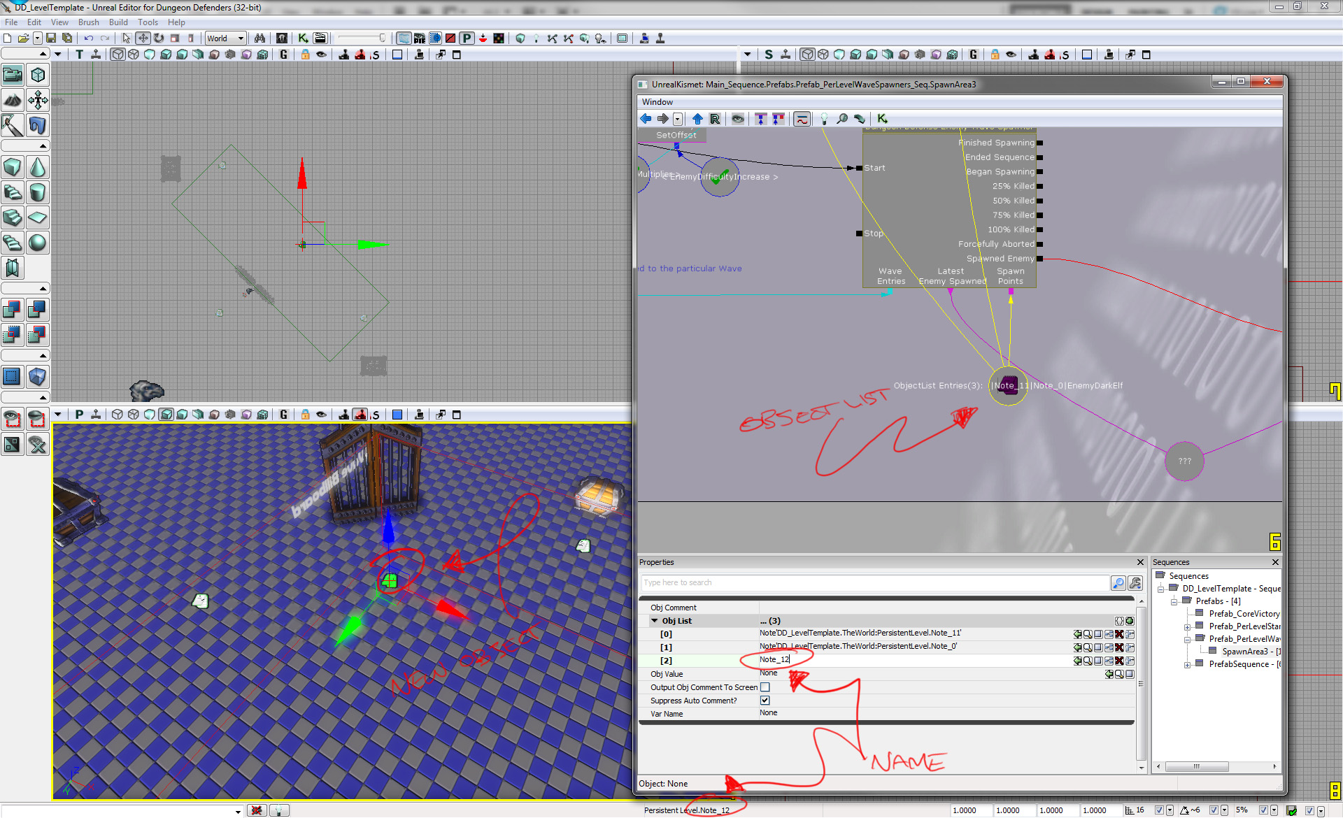The height and width of the screenshot is (818, 1343).
Task: Select Terrain editing mode icon
Action: pos(13,100)
